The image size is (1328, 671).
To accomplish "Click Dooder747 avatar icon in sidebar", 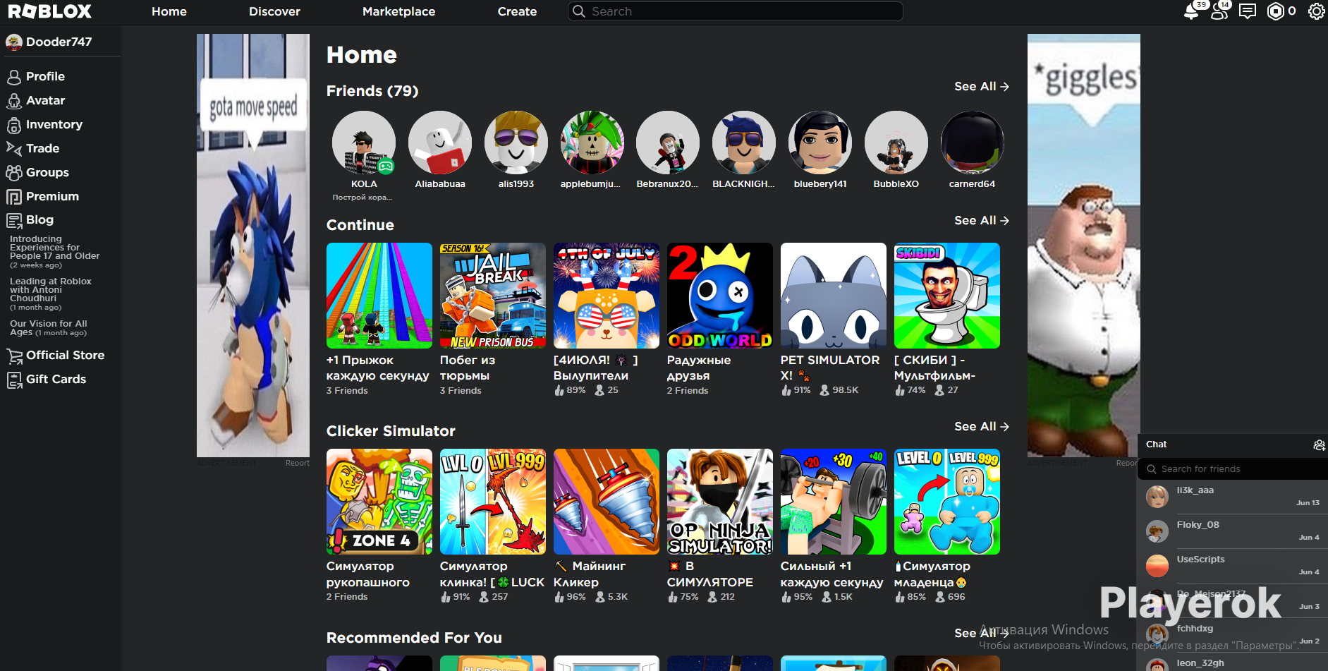I will (14, 42).
